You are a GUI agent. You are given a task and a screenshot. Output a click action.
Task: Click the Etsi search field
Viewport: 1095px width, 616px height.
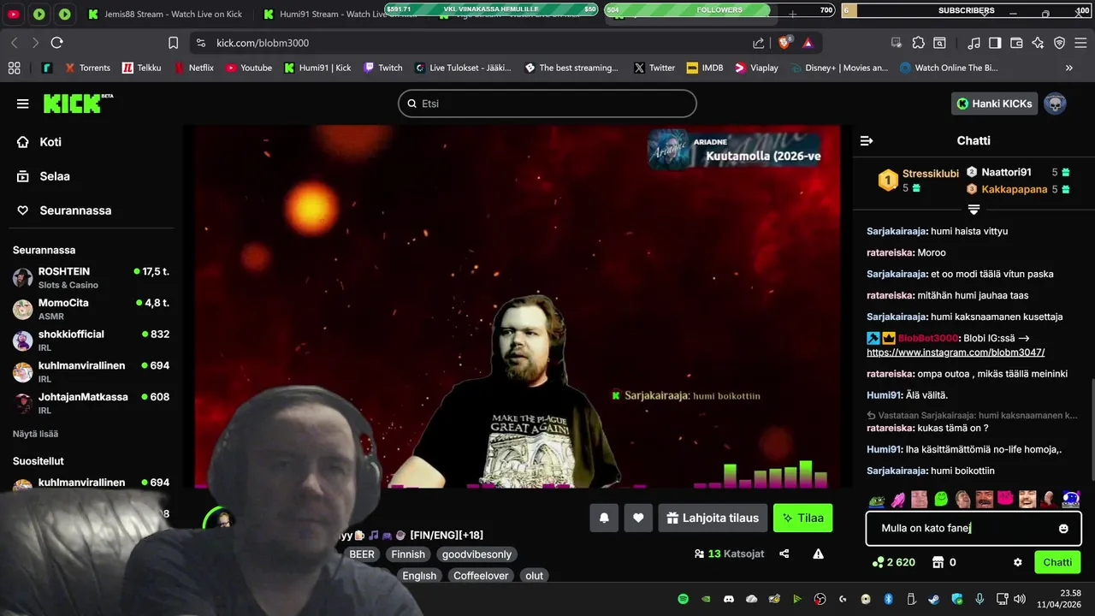pyautogui.click(x=547, y=104)
